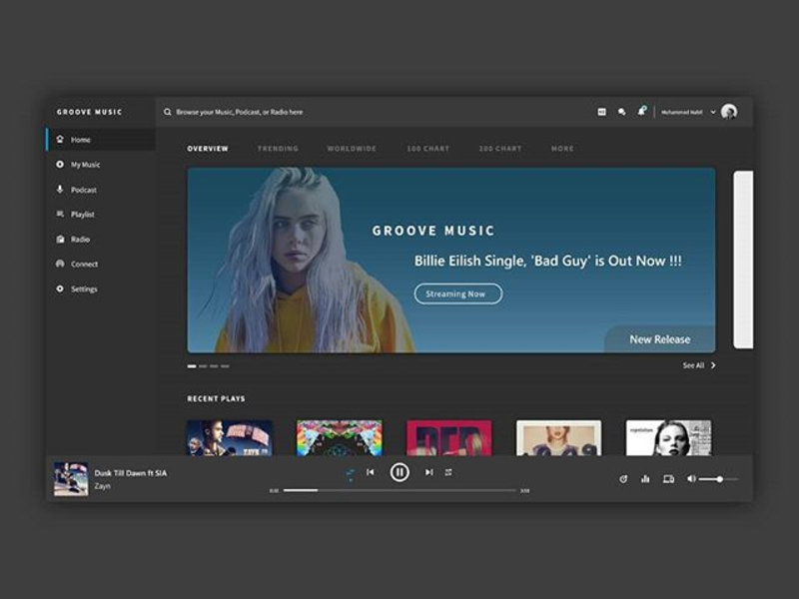Pause the current song
Screen dimensions: 799x599
(399, 472)
